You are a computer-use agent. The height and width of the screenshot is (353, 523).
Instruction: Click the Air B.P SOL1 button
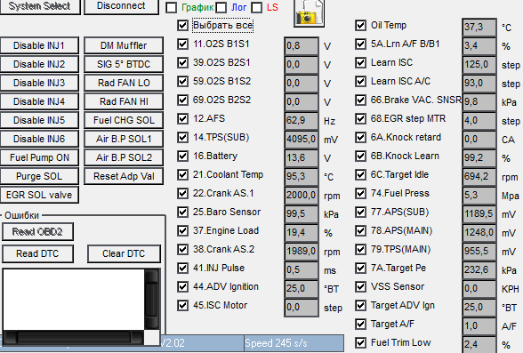pyautogui.click(x=124, y=139)
